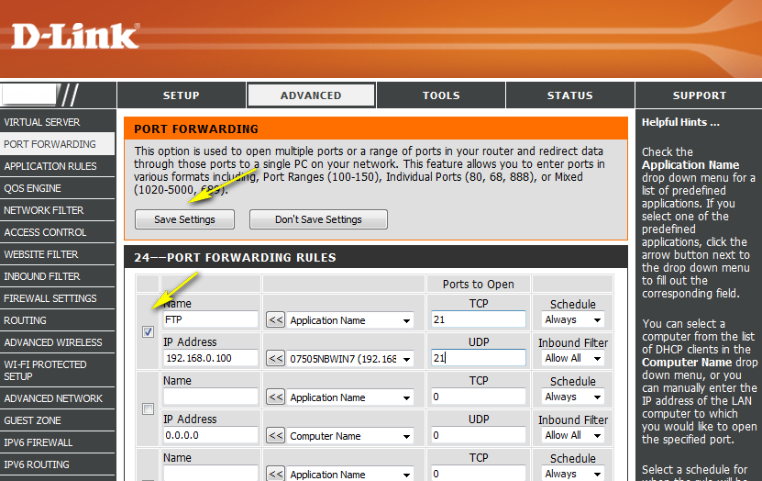Viewport: 762px width, 481px height.
Task: Enable the second port forwarding rule checkbox
Action: 148,409
